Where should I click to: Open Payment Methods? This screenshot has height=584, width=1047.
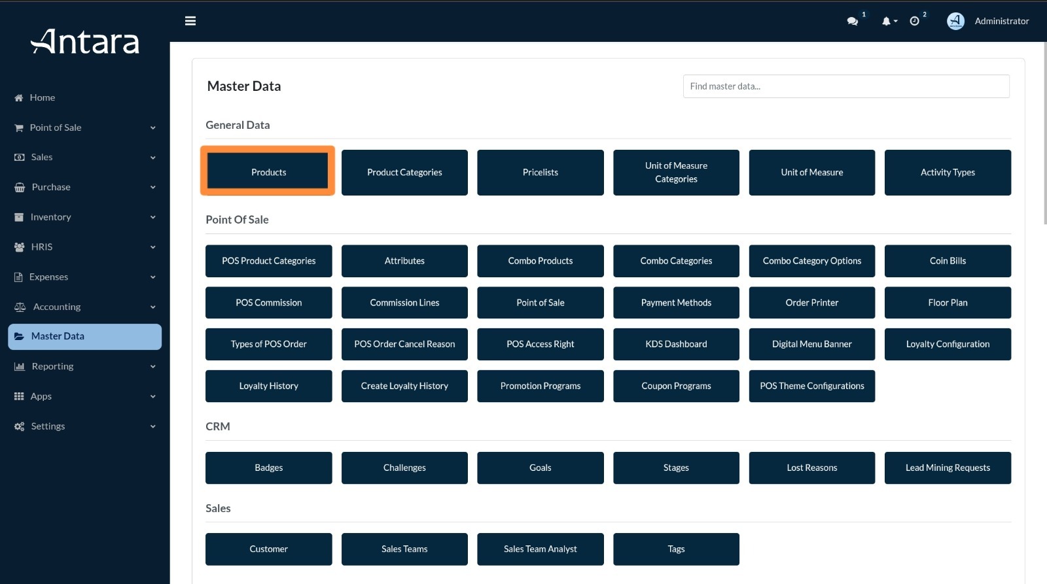[676, 303]
